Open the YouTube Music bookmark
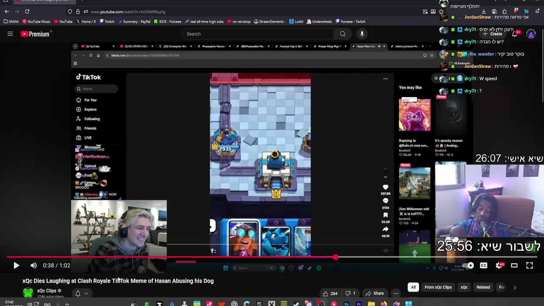This screenshot has height=306, width=544. point(37,22)
